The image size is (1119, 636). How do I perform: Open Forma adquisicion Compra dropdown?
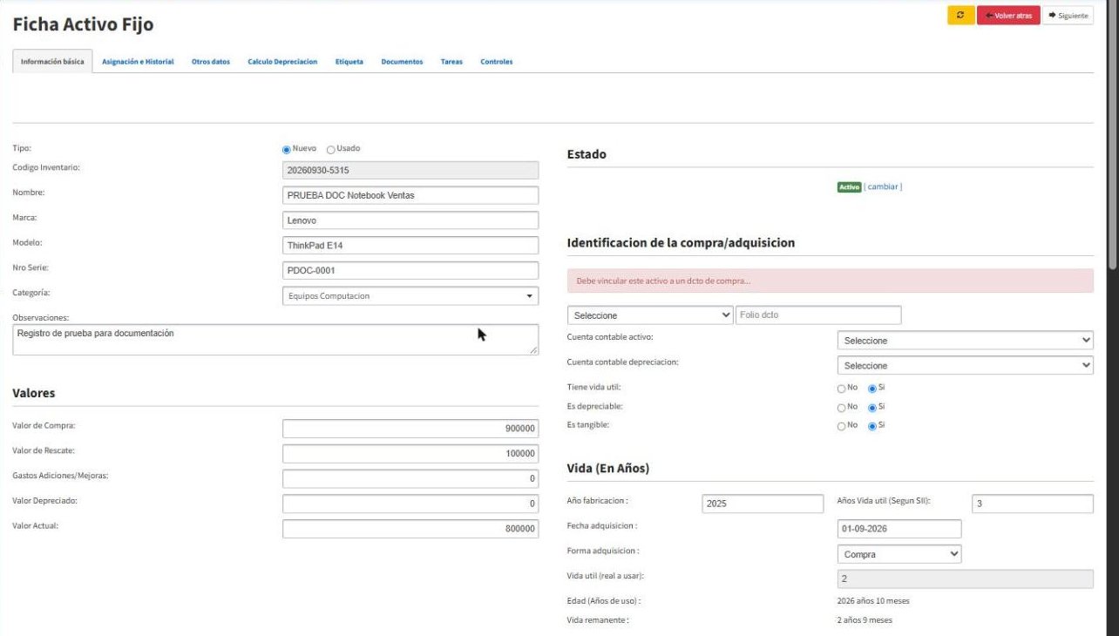[x=899, y=554]
